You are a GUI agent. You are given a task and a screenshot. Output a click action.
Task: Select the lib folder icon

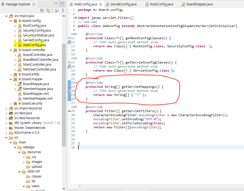28,181
